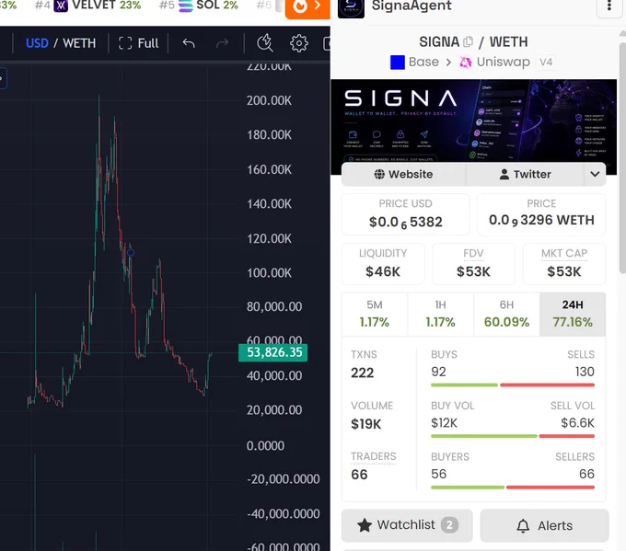Add pair to Watchlist
This screenshot has width=626, height=551.
pyautogui.click(x=407, y=525)
